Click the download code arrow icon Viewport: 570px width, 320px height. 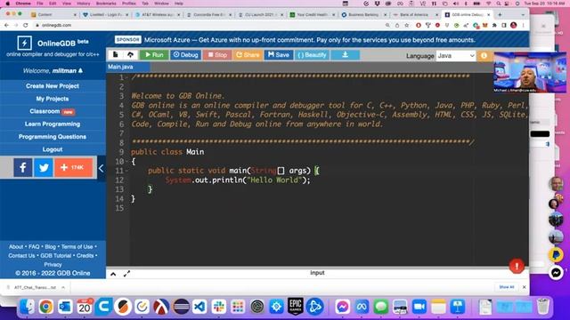pyautogui.click(x=345, y=55)
